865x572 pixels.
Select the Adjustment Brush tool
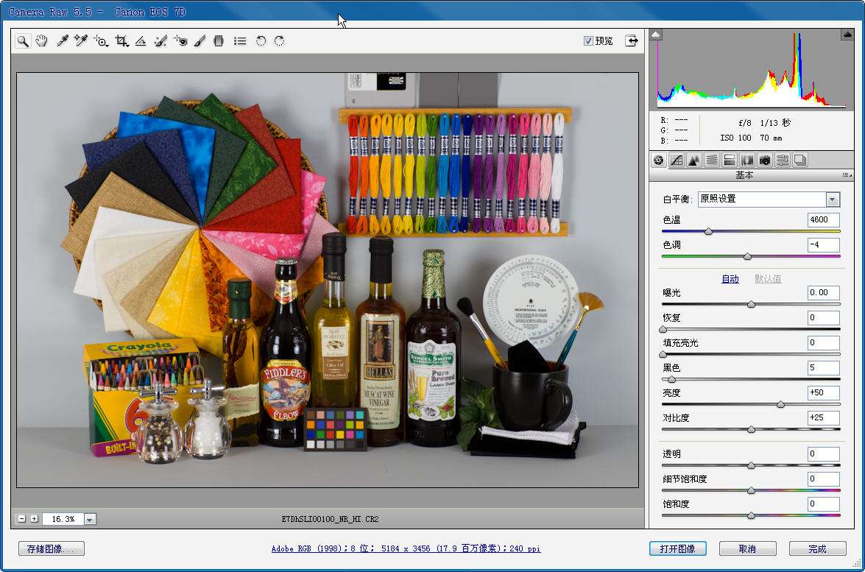[200, 40]
